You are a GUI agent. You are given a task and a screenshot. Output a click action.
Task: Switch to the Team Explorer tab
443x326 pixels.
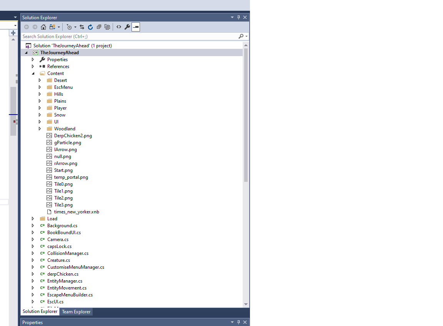coord(76,311)
